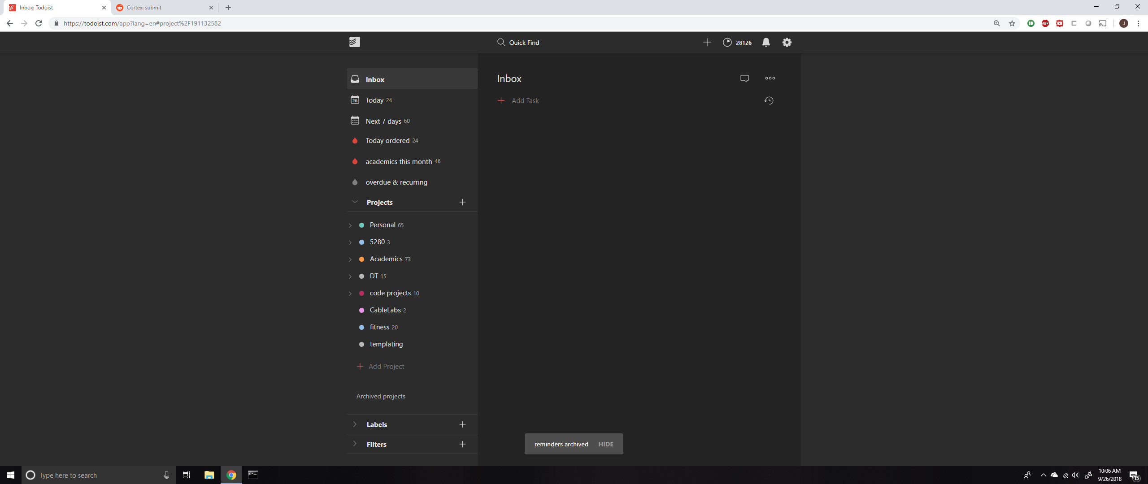Open the Next 7 days view

(x=383, y=121)
